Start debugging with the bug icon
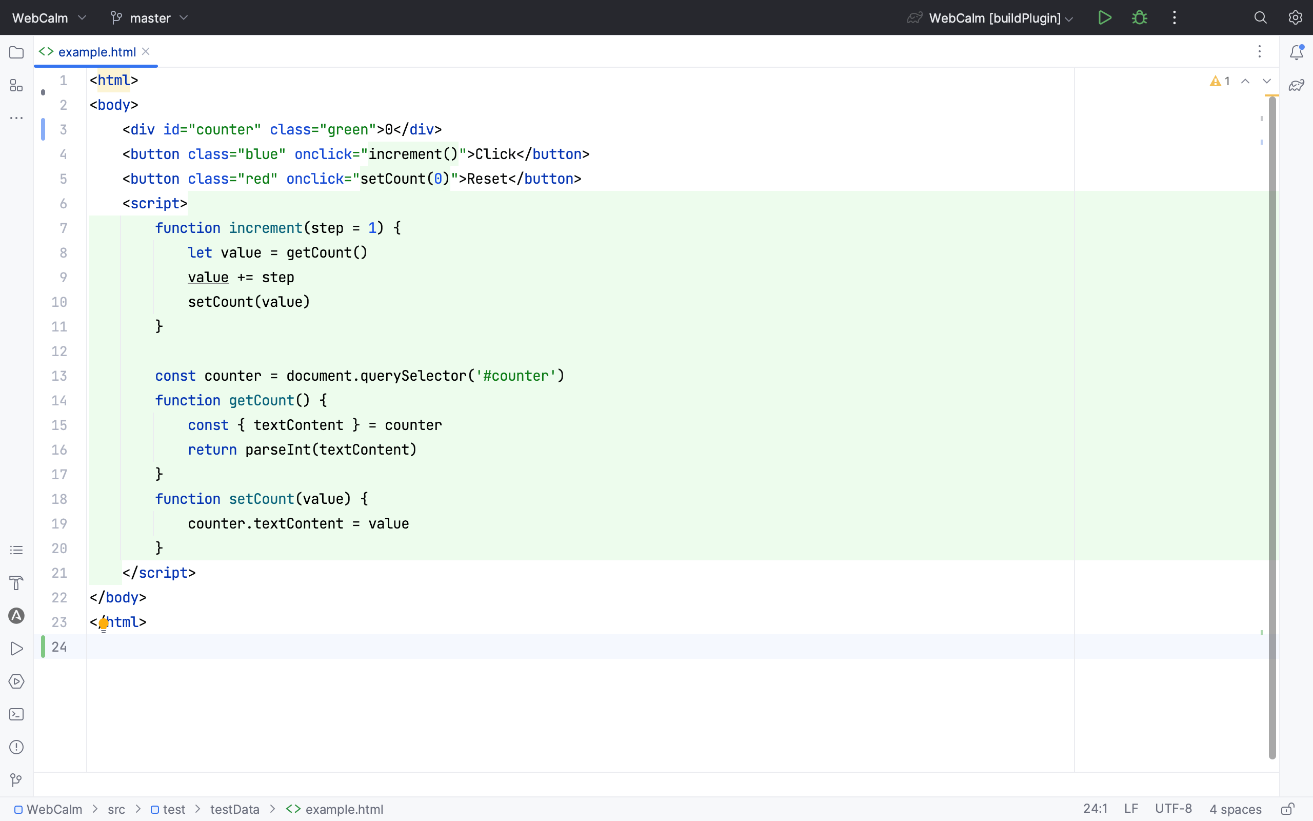1313x821 pixels. [1140, 17]
